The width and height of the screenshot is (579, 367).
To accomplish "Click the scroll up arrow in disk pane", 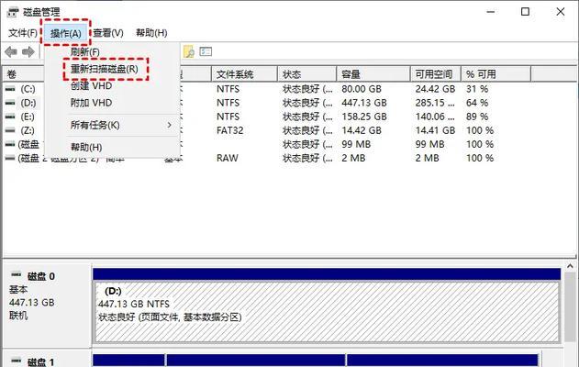I will click(x=570, y=266).
